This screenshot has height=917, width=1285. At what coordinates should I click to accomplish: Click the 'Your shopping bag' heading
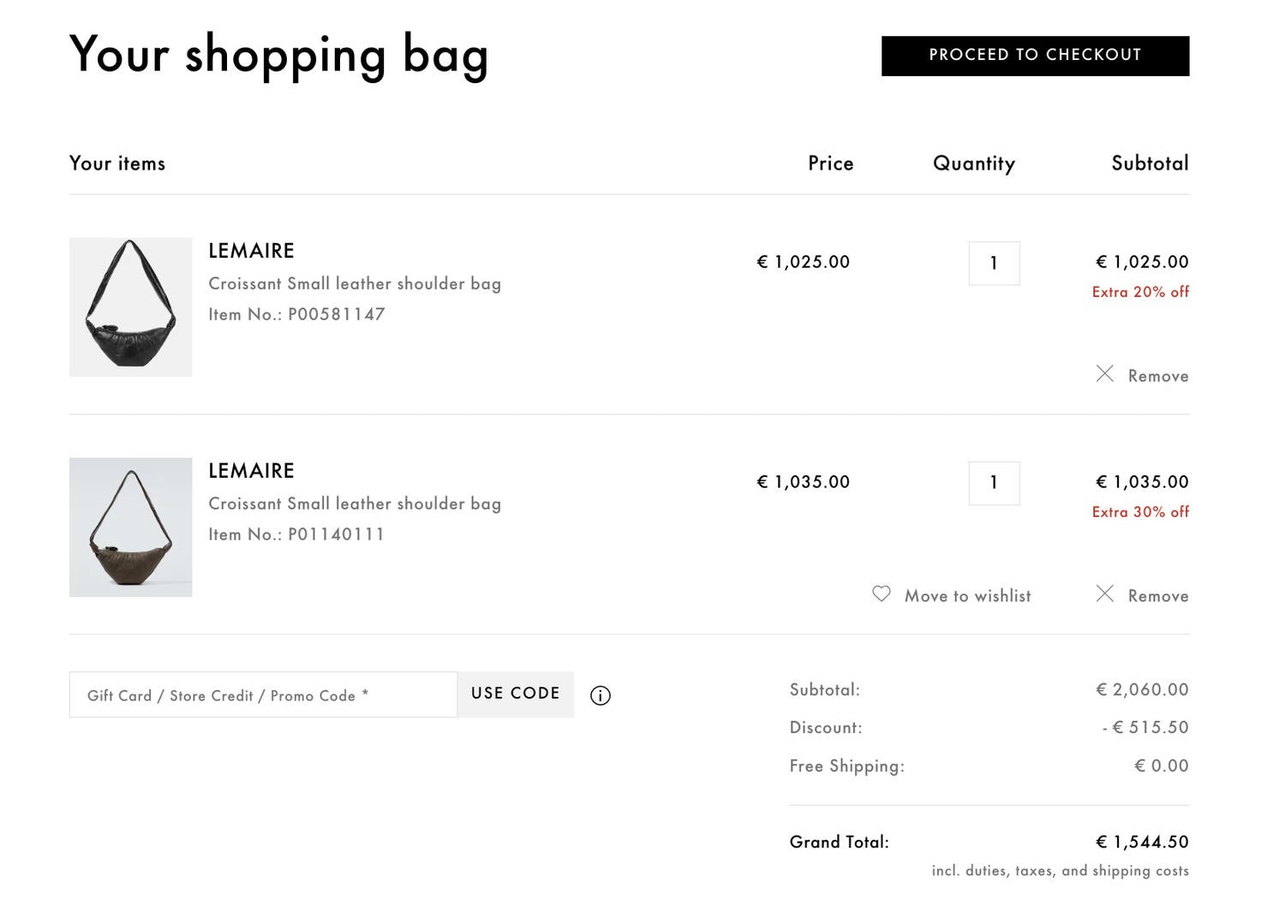[278, 56]
